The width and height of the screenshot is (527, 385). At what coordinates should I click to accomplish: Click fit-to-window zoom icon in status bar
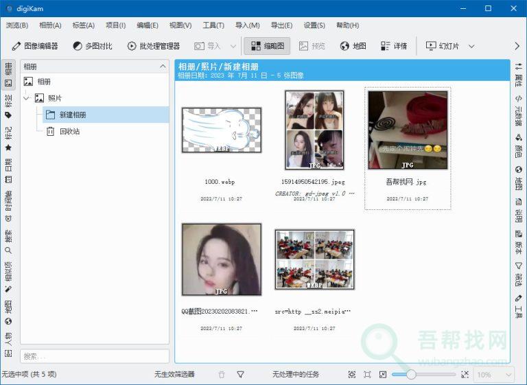coord(367,375)
